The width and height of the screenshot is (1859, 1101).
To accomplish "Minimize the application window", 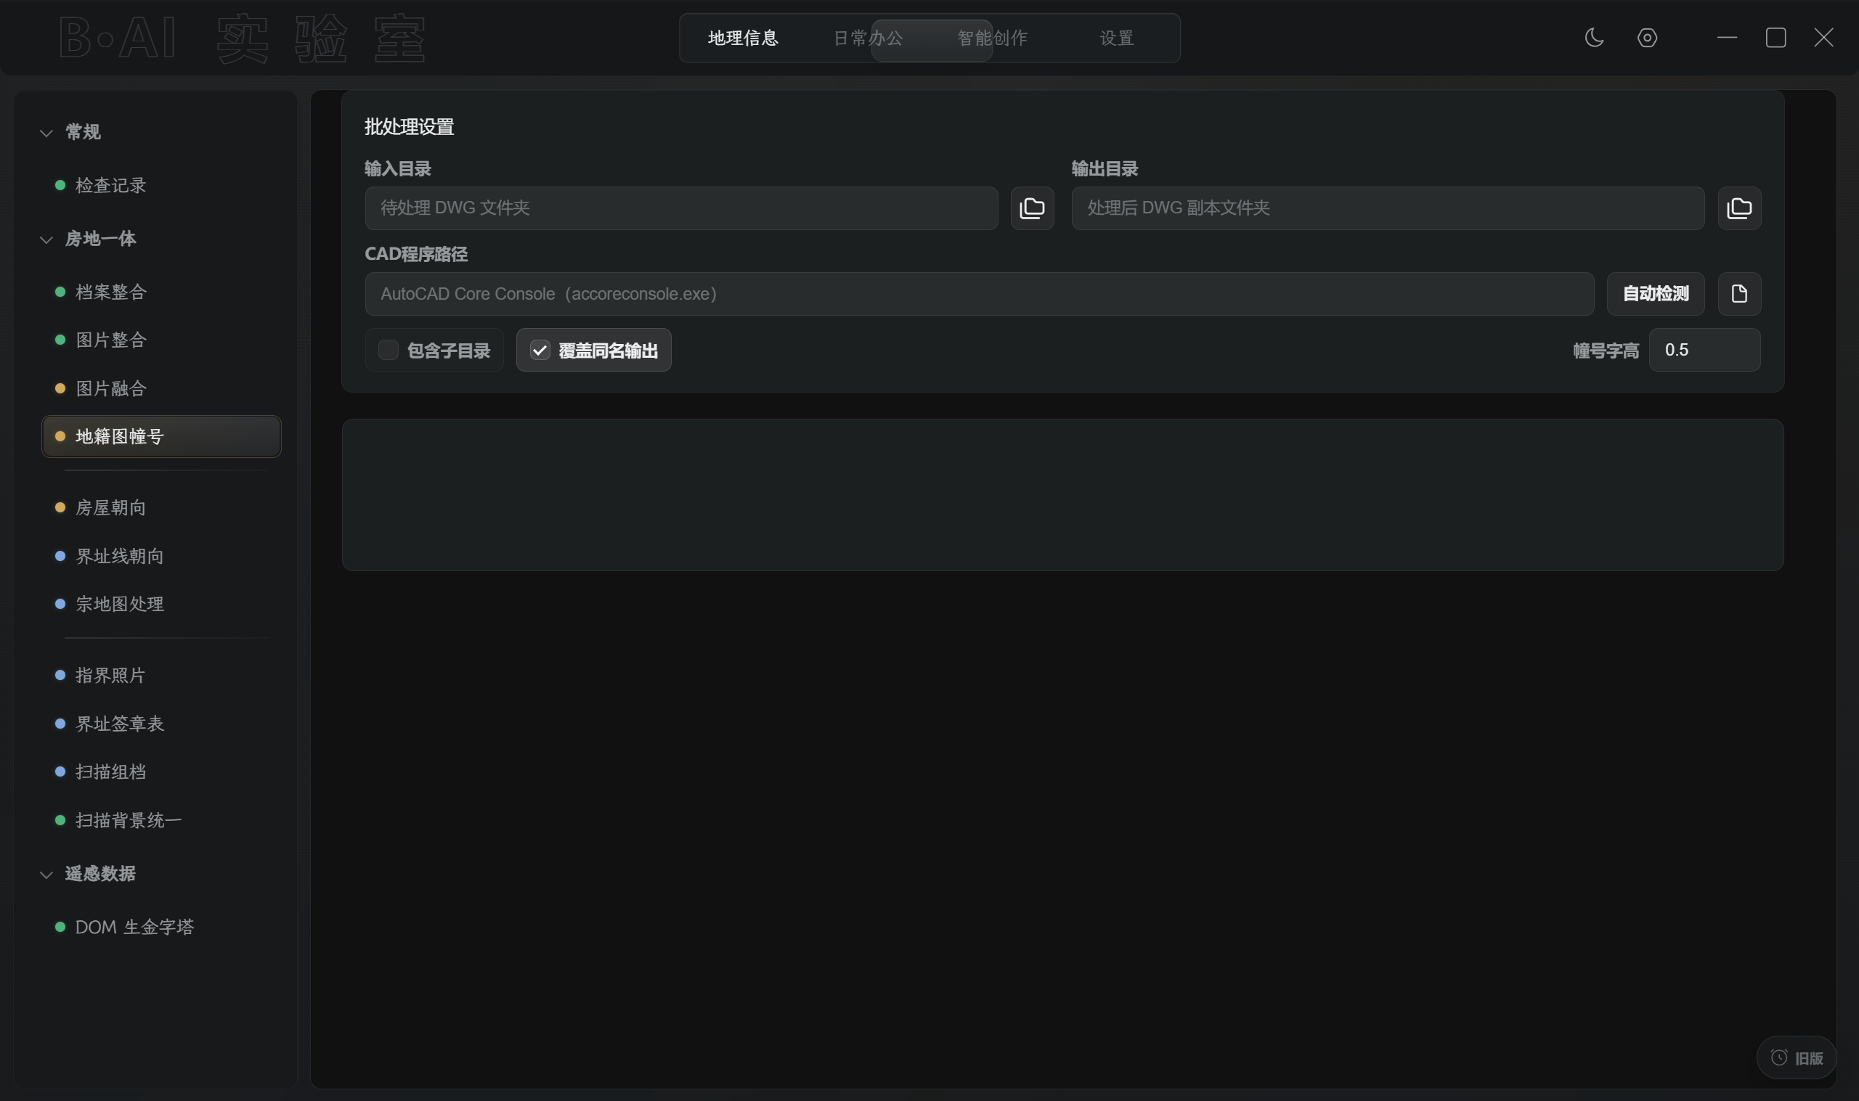I will tap(1727, 38).
